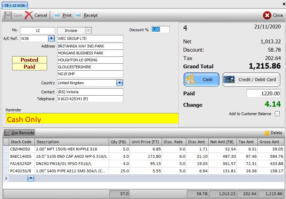This screenshot has width=286, height=199.
Task: Click the yellow Cash Only reminder box
Action: [92, 119]
